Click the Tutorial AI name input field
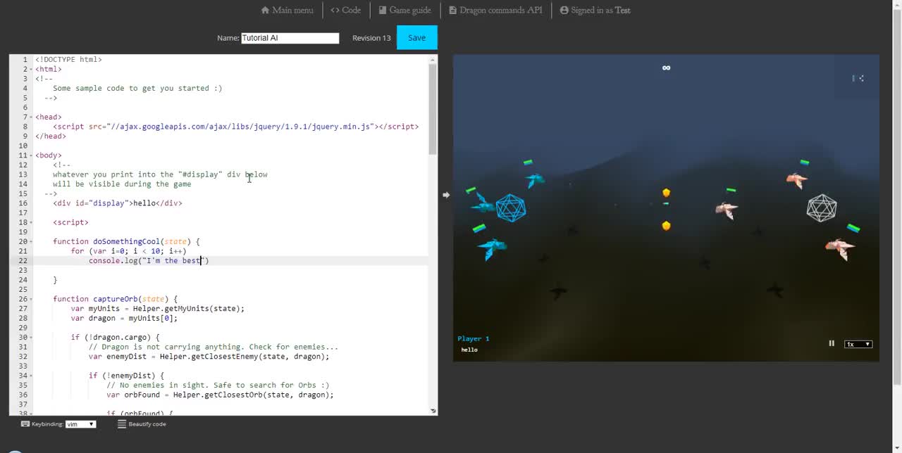Image resolution: width=902 pixels, height=453 pixels. pyautogui.click(x=290, y=37)
